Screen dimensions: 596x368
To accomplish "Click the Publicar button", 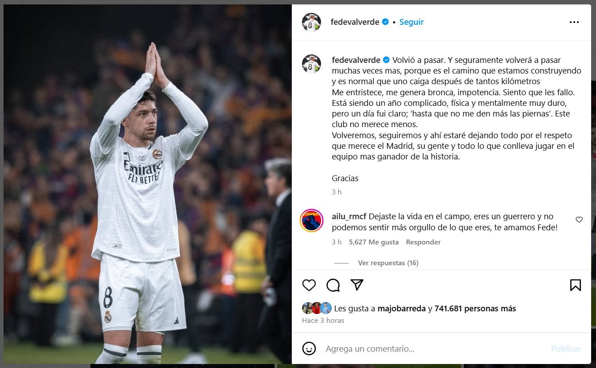I will point(566,349).
